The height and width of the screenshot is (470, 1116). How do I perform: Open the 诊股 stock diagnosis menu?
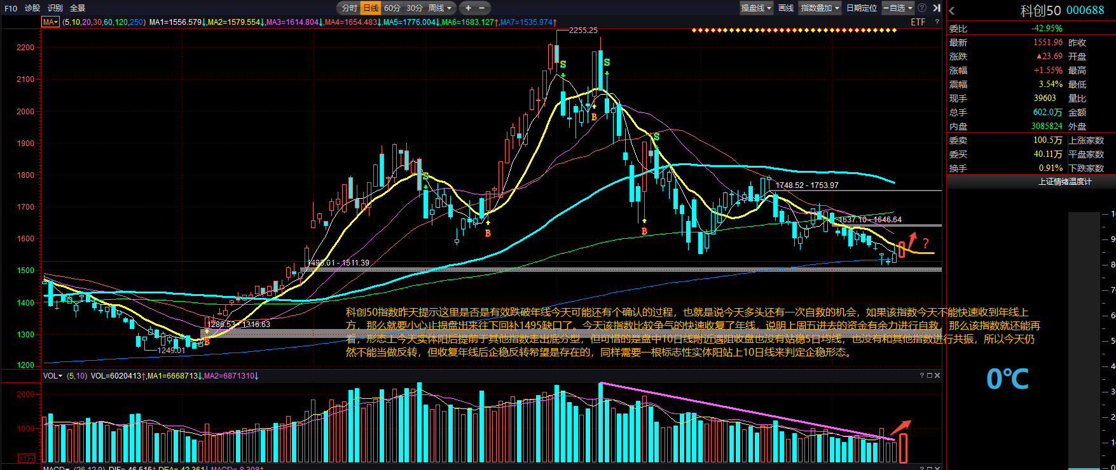32,8
